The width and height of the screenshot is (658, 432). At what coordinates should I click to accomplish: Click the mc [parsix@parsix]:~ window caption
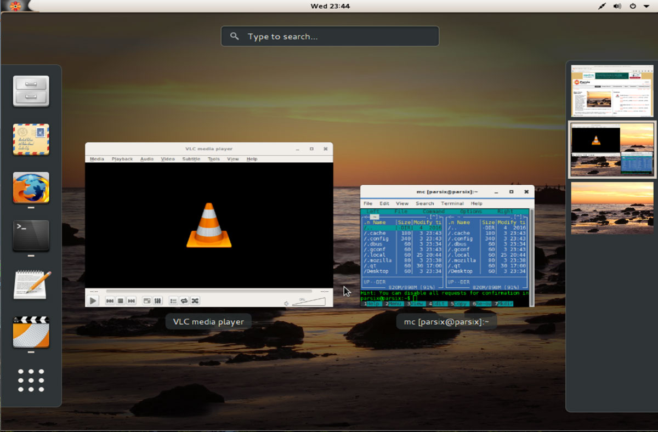[x=446, y=322]
